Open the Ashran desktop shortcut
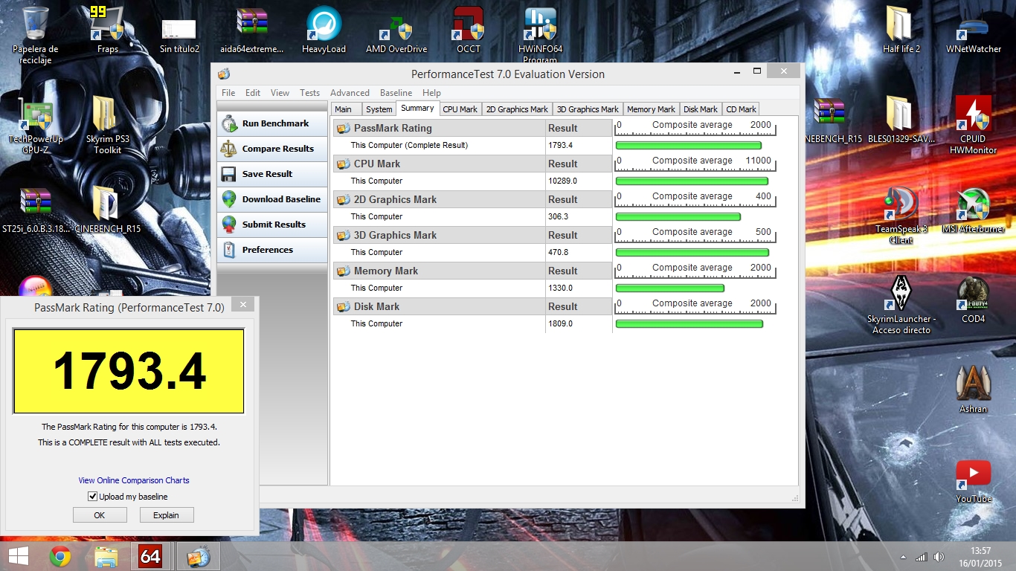Viewport: 1016px width, 571px height. (x=973, y=390)
